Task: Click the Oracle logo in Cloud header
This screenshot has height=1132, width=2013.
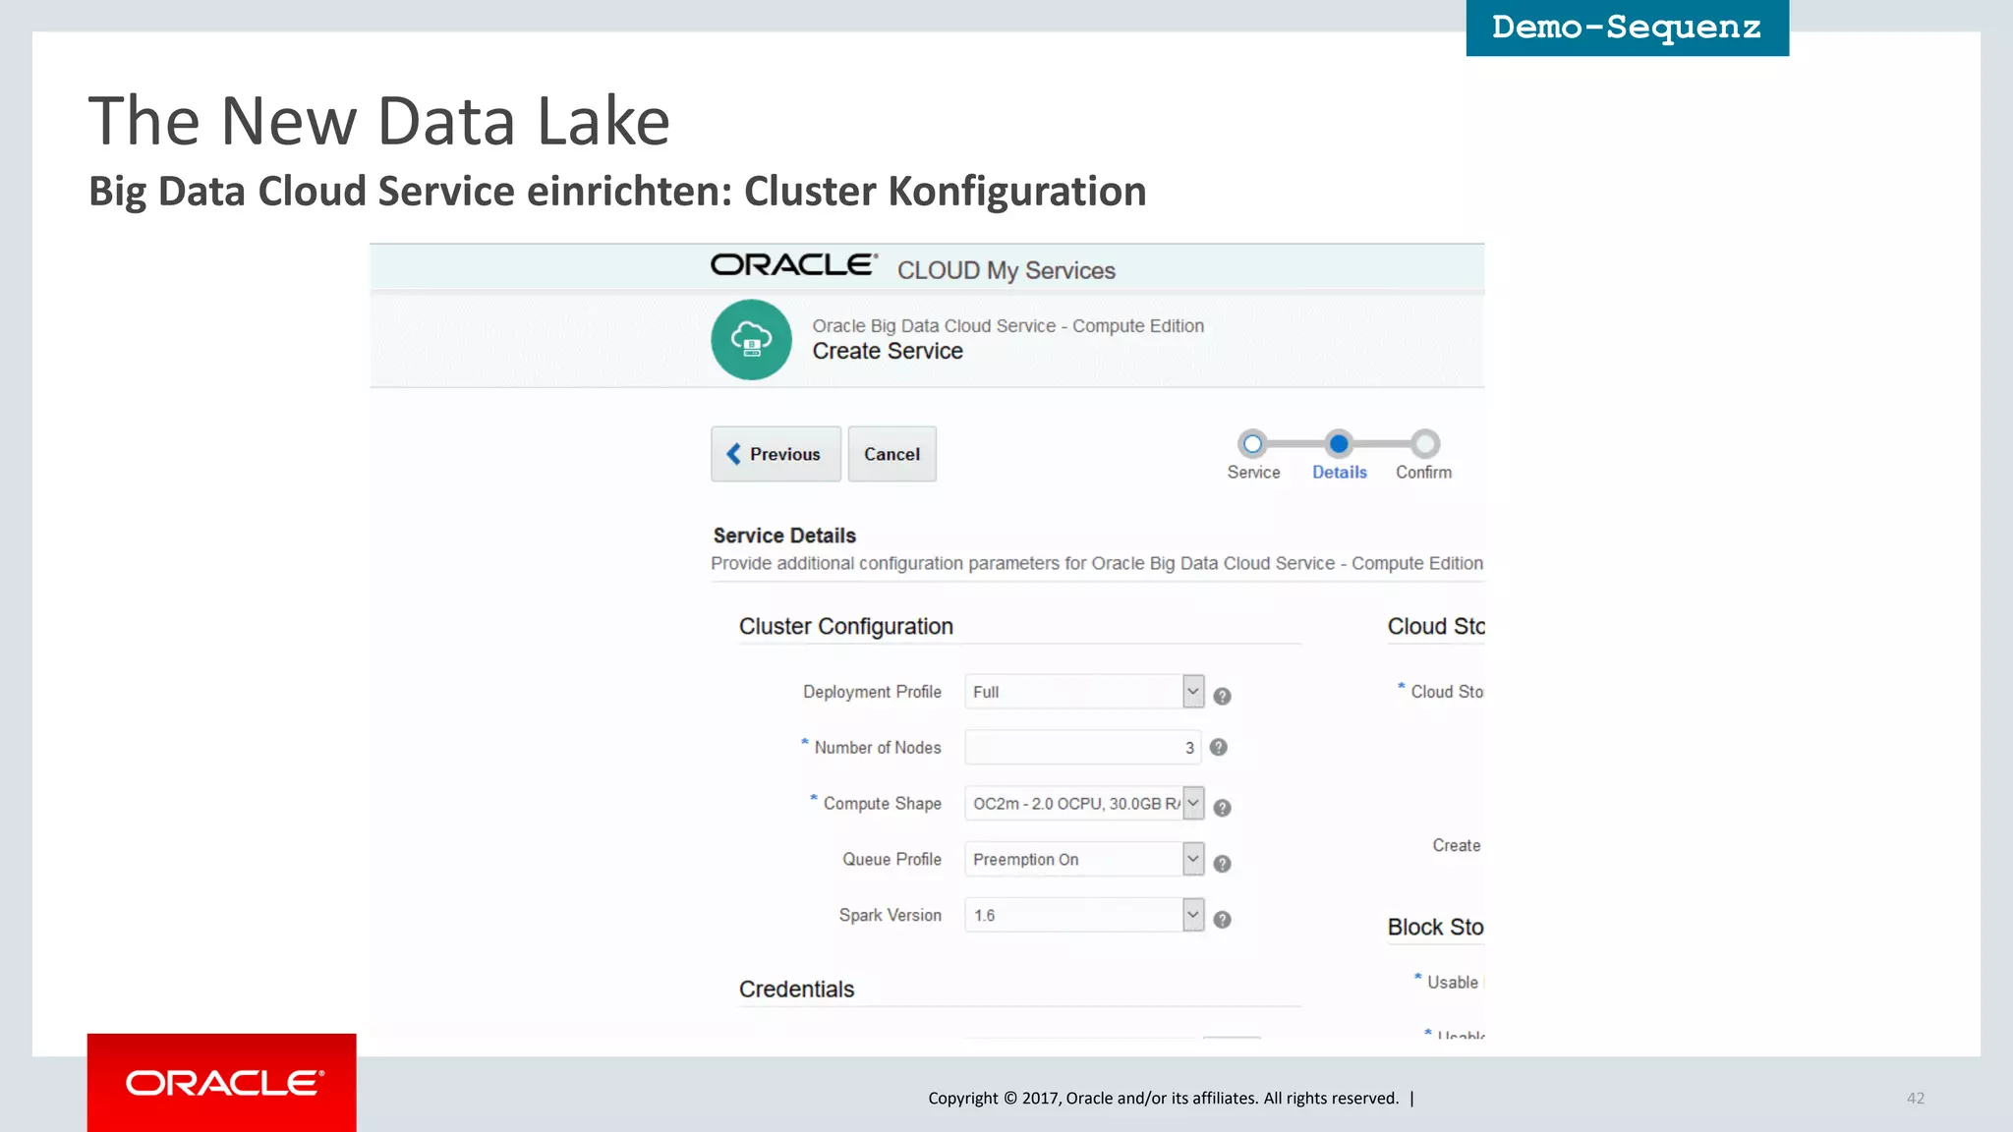Action: (794, 265)
